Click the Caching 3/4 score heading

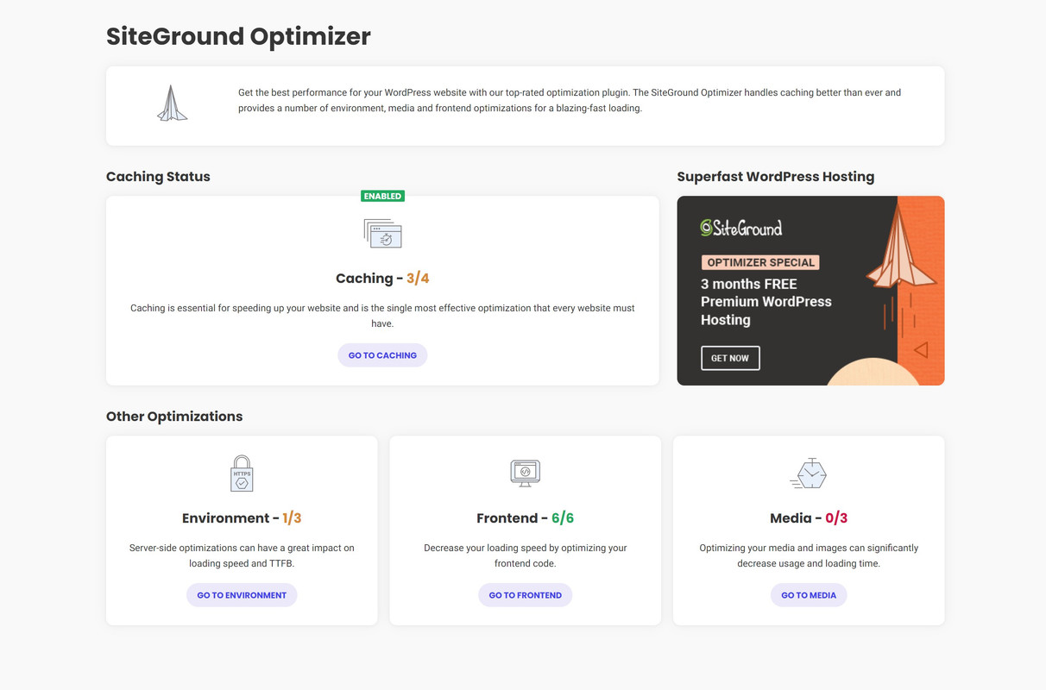(x=382, y=279)
